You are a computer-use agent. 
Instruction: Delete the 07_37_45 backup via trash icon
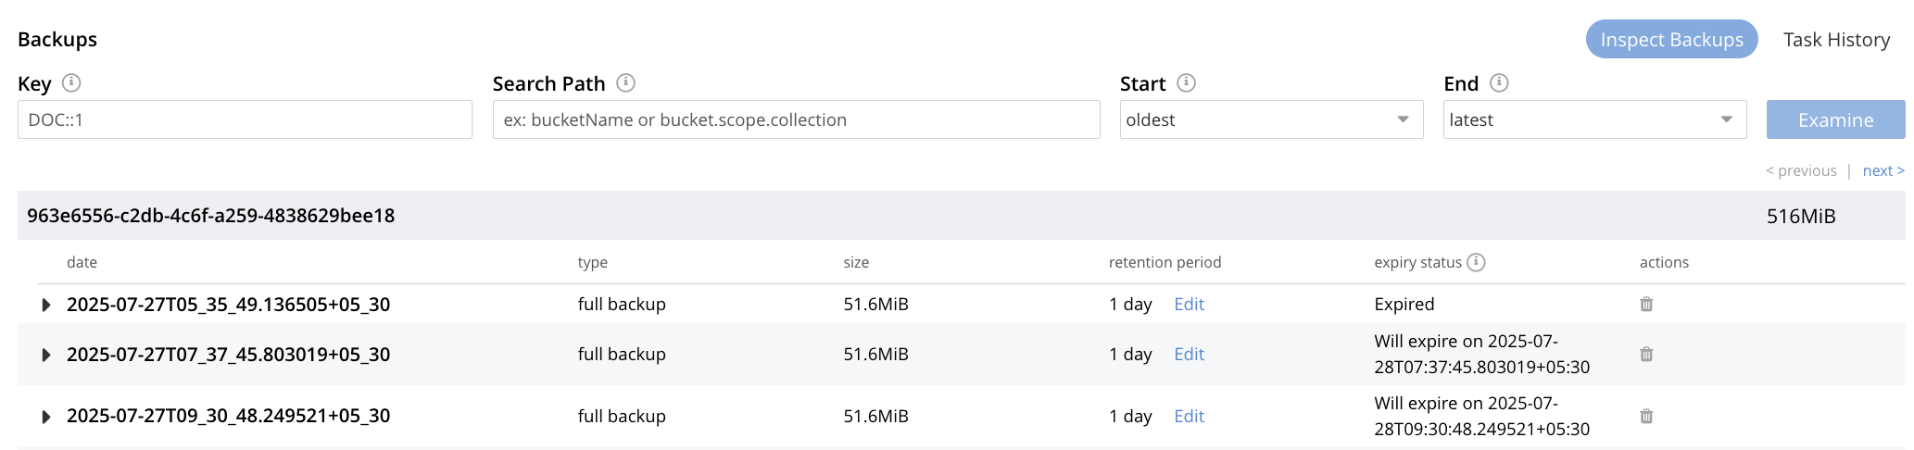click(1646, 355)
